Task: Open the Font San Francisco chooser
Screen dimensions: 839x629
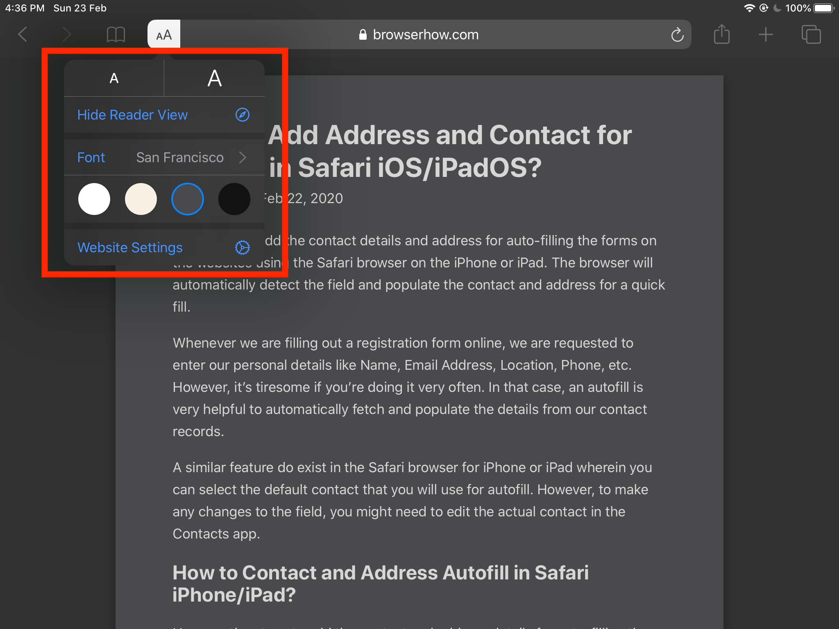Action: [x=164, y=157]
